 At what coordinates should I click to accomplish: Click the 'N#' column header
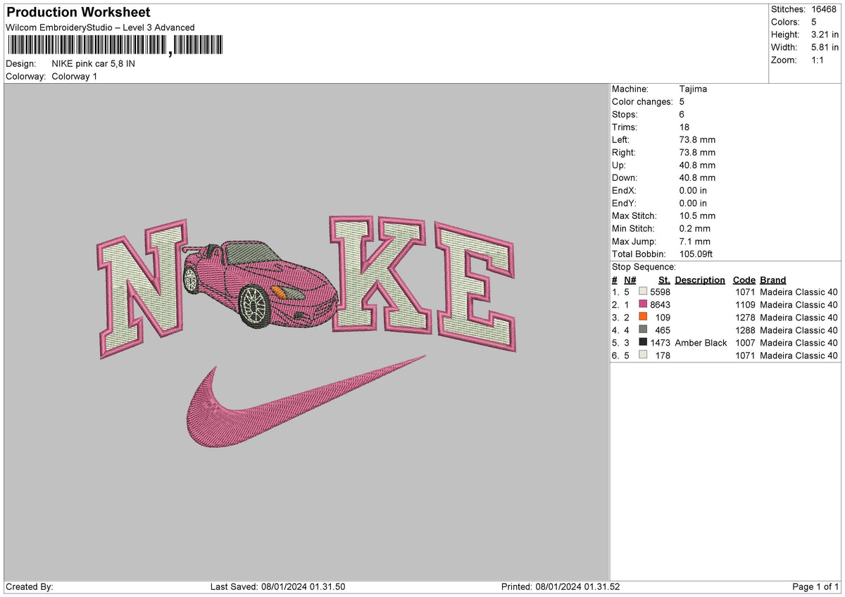tap(630, 279)
